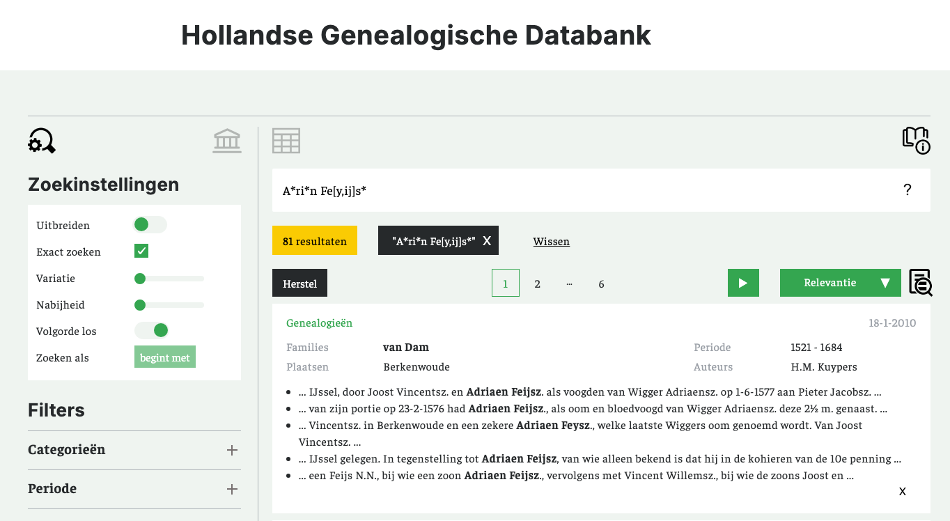Uncheck the Exact zoeken checkbox

pos(141,251)
